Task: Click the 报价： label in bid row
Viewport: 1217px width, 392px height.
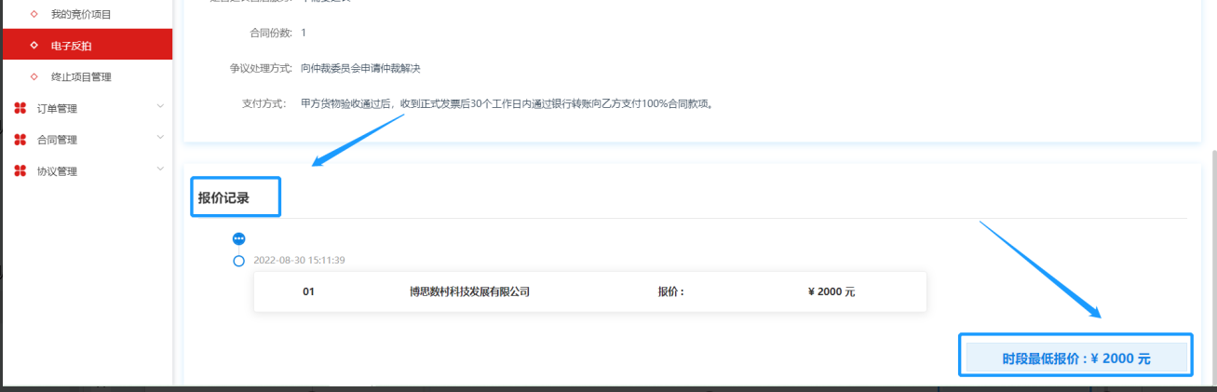Action: (670, 291)
